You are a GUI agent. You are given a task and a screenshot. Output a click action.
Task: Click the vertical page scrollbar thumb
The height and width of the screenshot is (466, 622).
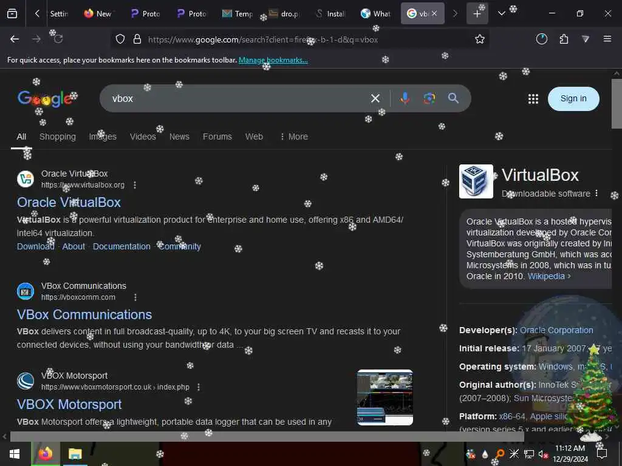point(617,104)
